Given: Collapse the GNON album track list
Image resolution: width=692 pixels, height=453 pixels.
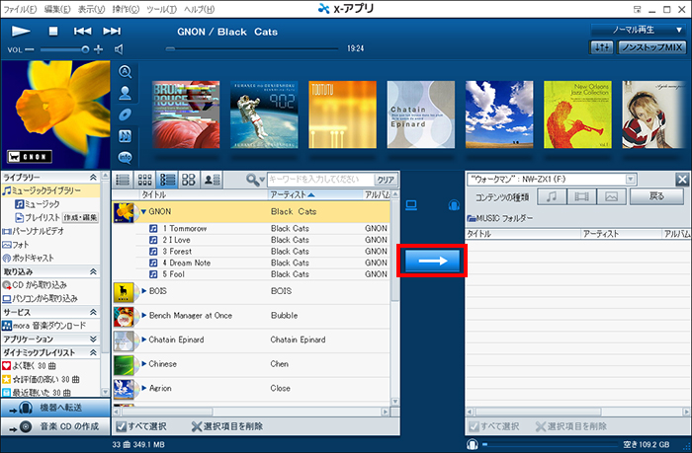Looking at the screenshot, I should pos(143,211).
